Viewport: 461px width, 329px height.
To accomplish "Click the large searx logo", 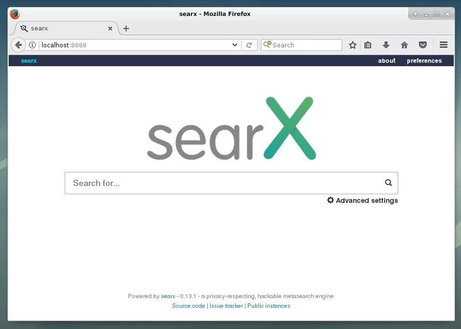I will (x=231, y=128).
